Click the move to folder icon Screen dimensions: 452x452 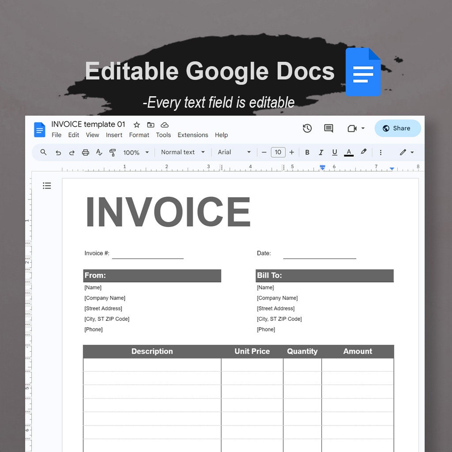[x=151, y=125]
